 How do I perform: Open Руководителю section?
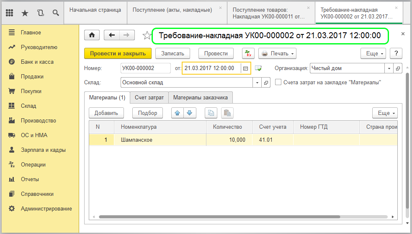tap(39, 47)
